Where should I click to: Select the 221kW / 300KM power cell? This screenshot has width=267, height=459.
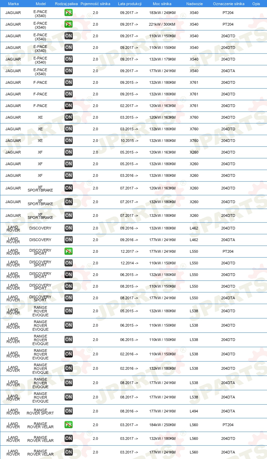click(162, 24)
